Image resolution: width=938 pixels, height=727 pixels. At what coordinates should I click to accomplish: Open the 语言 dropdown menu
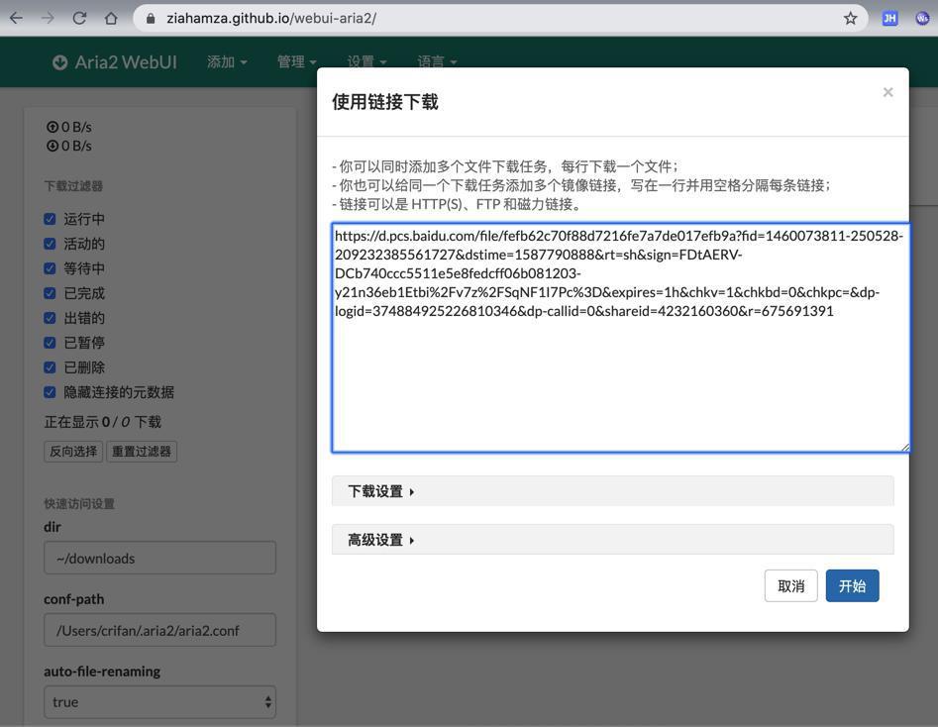pyautogui.click(x=437, y=61)
